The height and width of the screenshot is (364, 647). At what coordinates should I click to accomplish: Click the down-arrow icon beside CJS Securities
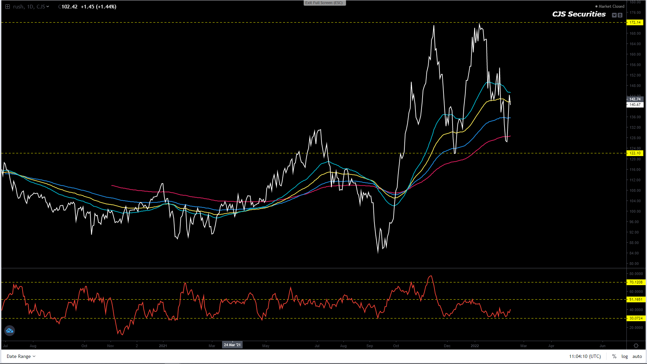pyautogui.click(x=614, y=15)
